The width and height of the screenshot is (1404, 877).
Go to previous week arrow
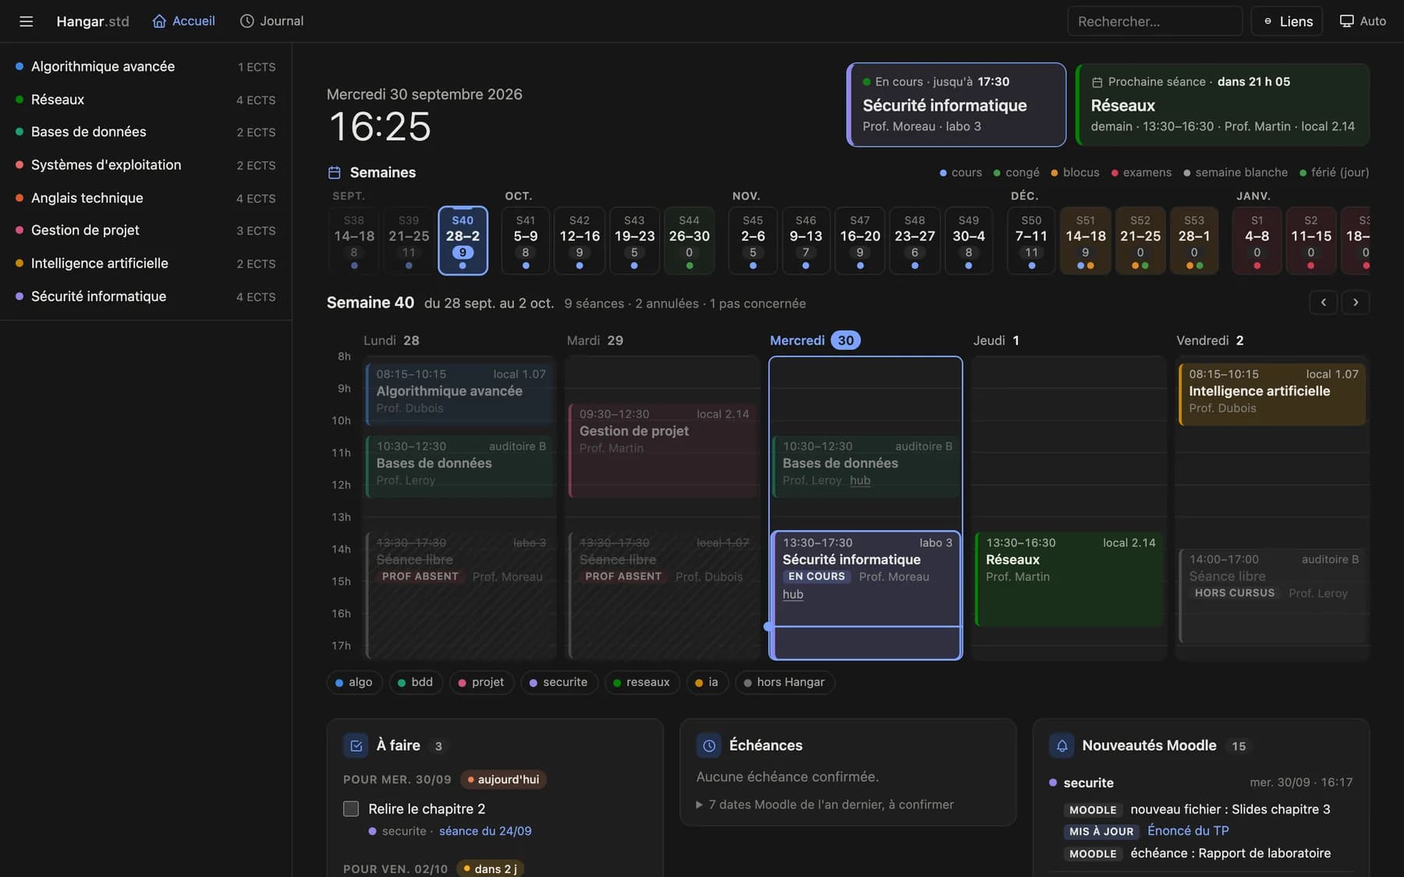pyautogui.click(x=1323, y=302)
